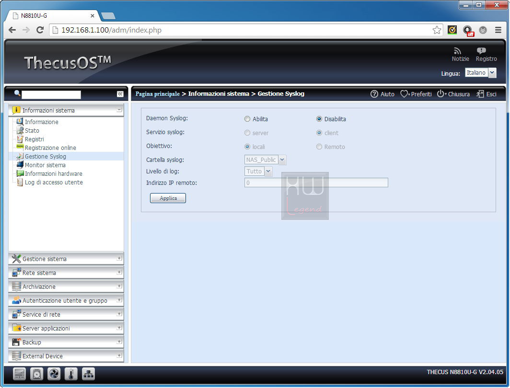510x388 pixels.
Task: Expand the External Device section
Action: pyautogui.click(x=119, y=355)
